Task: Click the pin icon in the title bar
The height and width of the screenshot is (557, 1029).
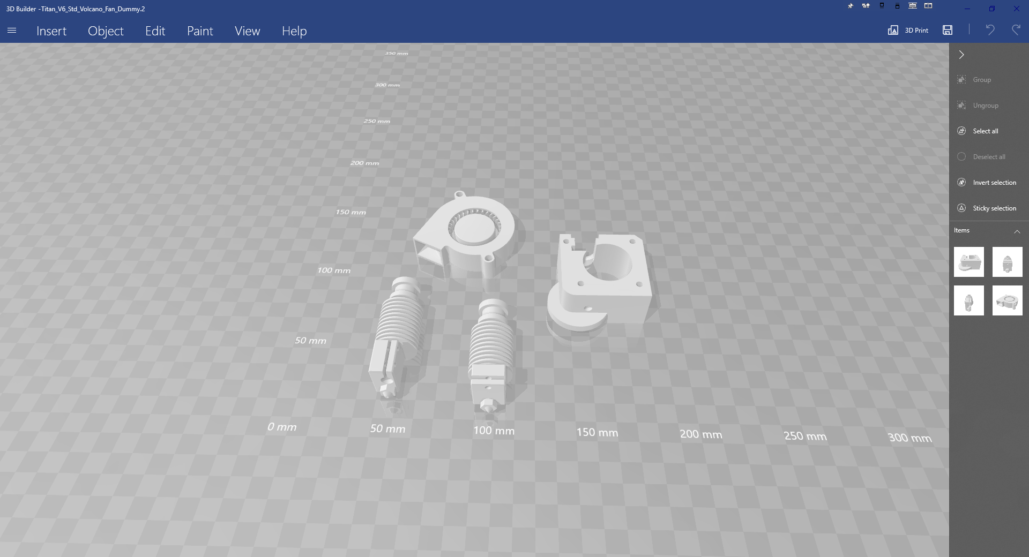Action: coord(851,6)
